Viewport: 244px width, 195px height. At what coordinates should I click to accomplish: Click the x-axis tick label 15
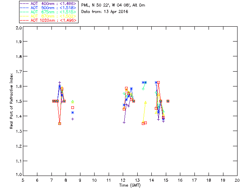(166, 180)
